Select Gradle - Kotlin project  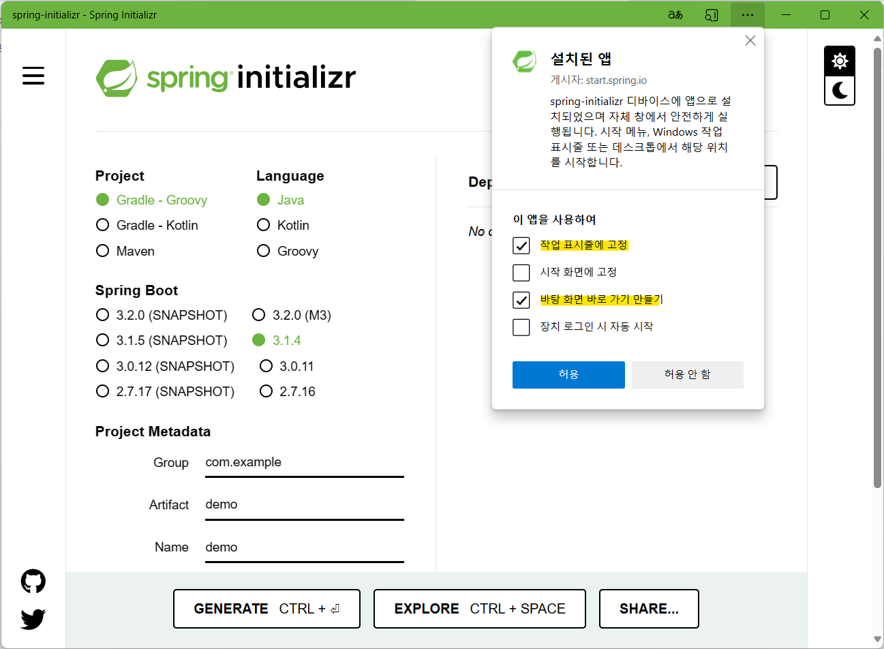[147, 225]
